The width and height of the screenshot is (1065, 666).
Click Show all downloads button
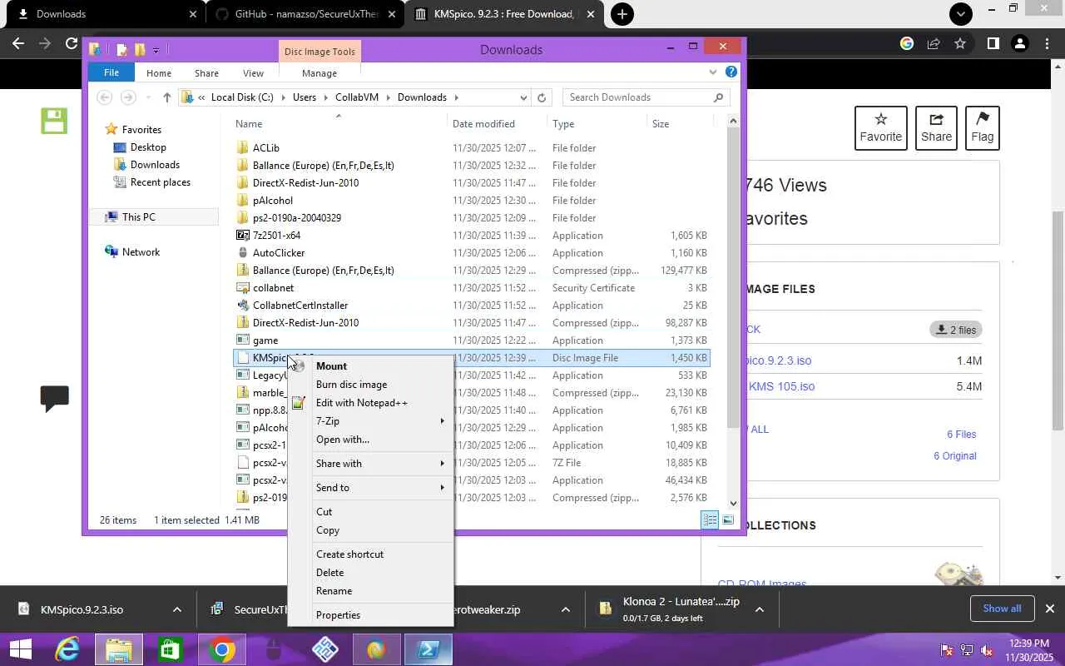[1002, 609]
